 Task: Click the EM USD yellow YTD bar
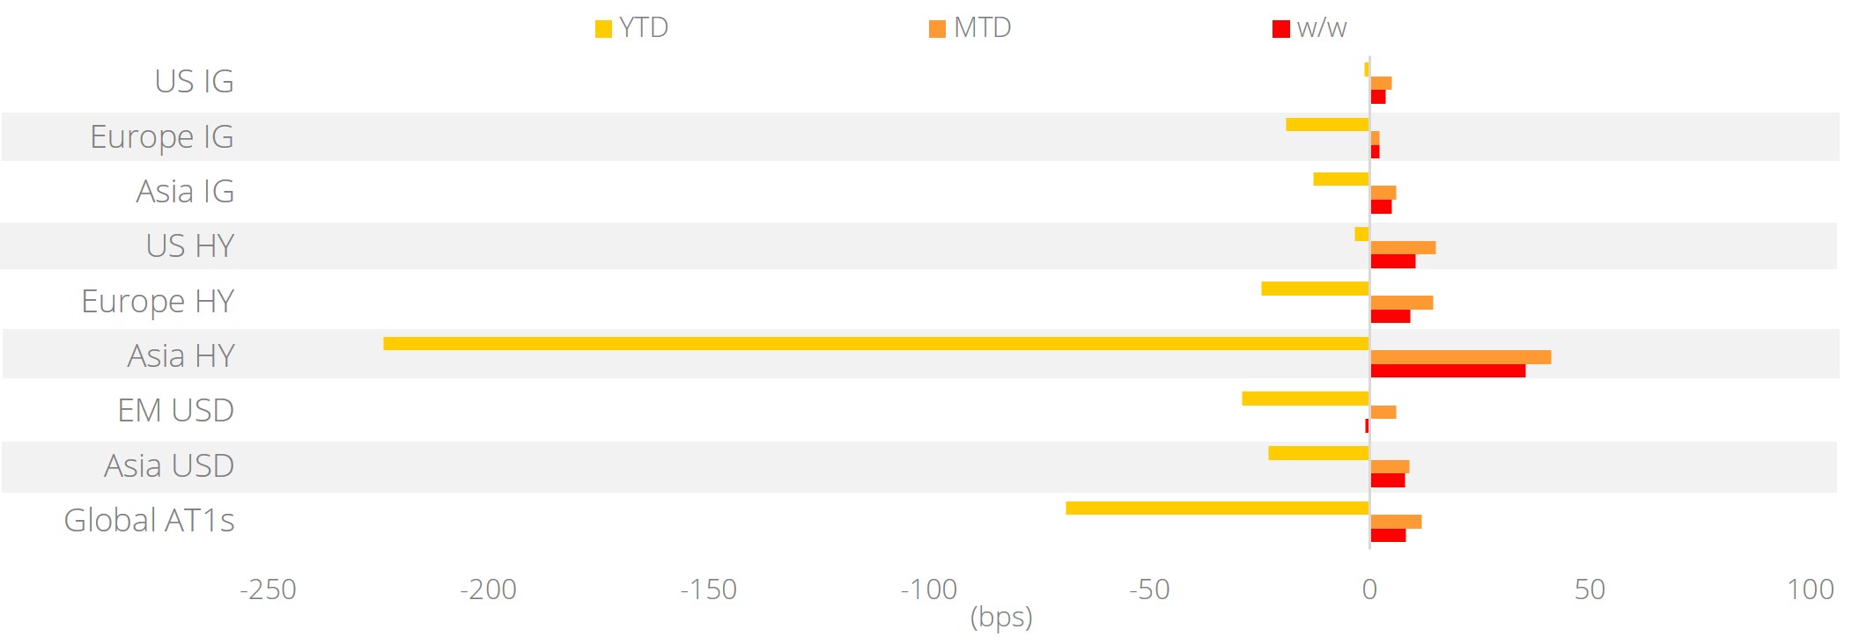pos(1305,399)
